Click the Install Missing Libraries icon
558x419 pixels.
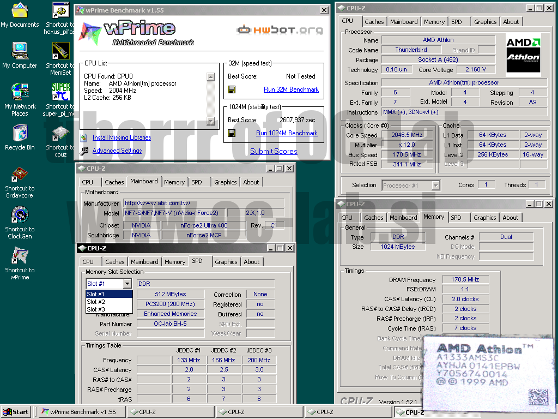(84, 137)
